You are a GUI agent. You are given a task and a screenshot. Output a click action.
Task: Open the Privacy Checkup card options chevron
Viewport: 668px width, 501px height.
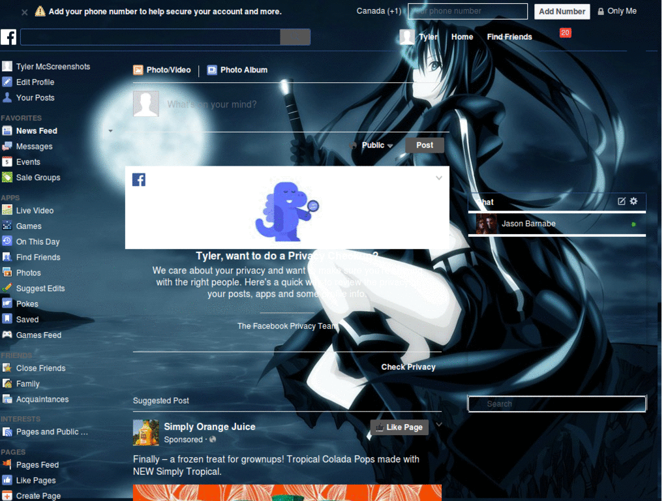click(x=439, y=177)
